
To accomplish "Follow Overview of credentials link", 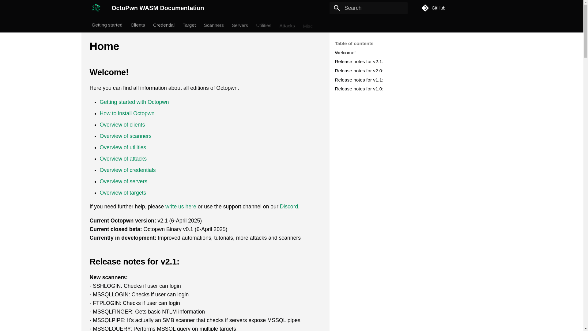I will coord(128,170).
